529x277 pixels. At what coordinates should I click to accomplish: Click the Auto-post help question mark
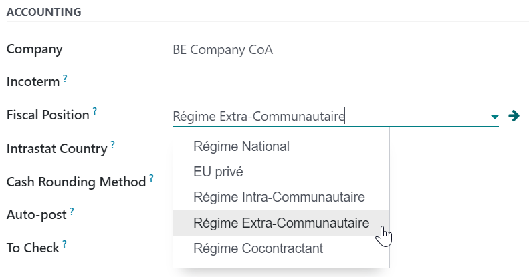(72, 211)
